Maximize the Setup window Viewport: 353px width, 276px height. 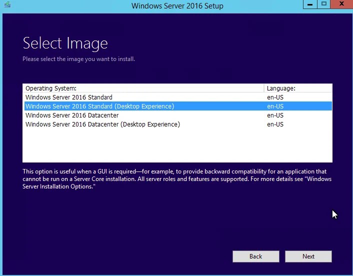click(x=323, y=4)
